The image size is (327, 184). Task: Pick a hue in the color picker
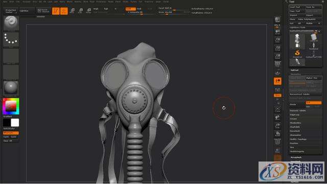point(11,106)
